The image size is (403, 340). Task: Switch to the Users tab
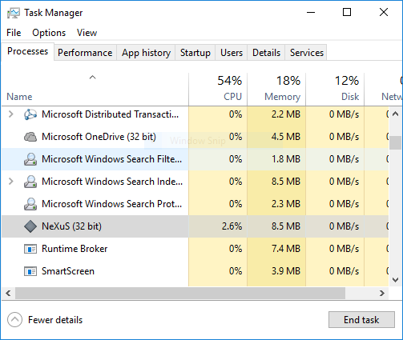[x=232, y=53]
